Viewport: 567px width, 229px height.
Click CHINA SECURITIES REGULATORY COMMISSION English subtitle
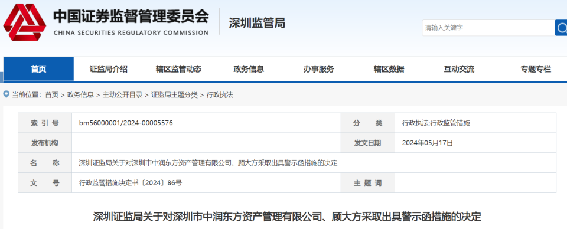[x=131, y=32]
